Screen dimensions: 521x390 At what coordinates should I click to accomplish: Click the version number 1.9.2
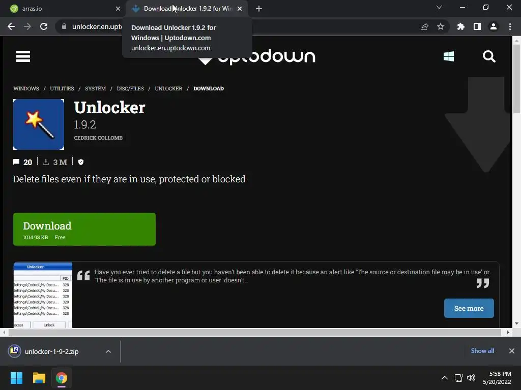pyautogui.click(x=85, y=125)
